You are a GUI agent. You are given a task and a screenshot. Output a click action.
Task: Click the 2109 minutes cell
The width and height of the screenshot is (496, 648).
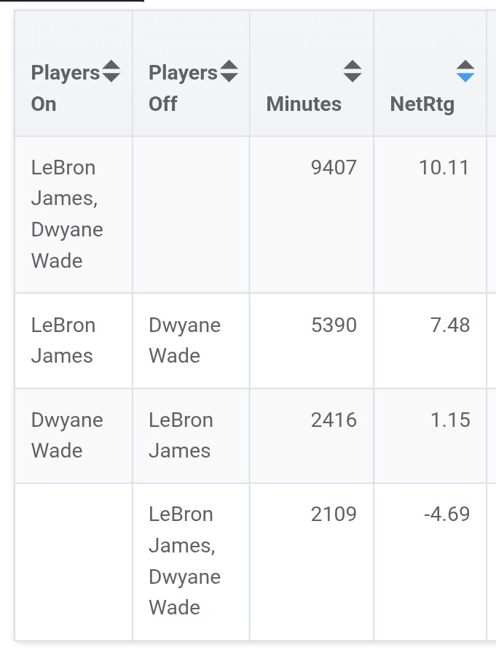(x=334, y=514)
